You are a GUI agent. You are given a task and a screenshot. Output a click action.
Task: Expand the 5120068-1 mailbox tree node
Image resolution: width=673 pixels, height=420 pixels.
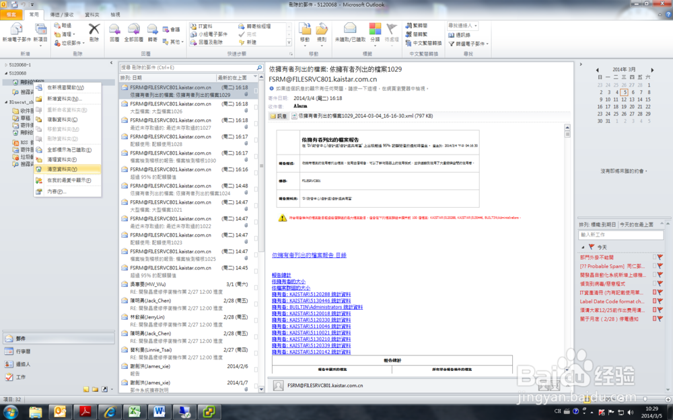[6, 65]
